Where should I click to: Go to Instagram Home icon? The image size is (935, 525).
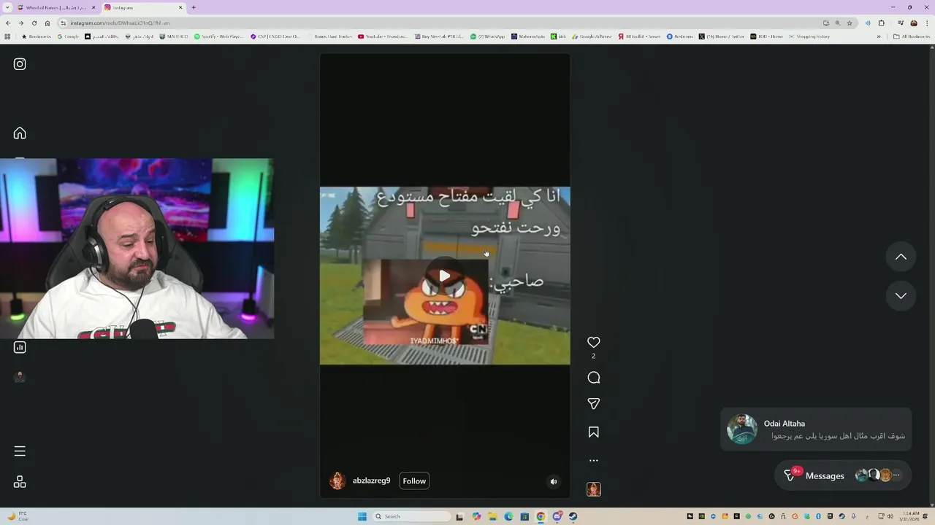[20, 133]
